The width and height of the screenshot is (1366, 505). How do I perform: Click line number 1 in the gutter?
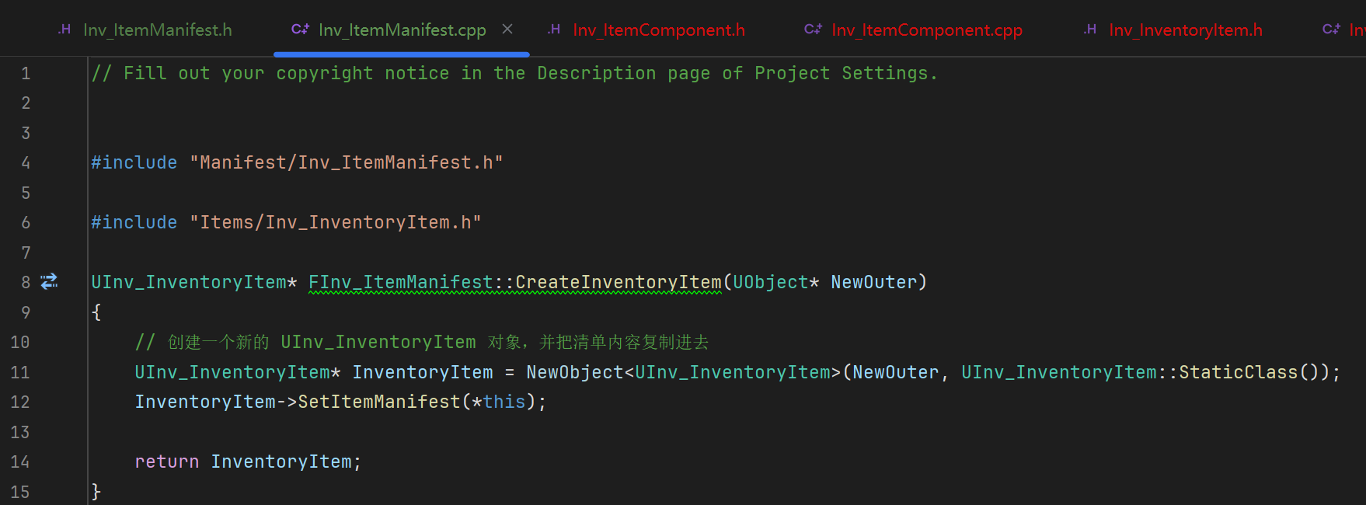coord(26,73)
